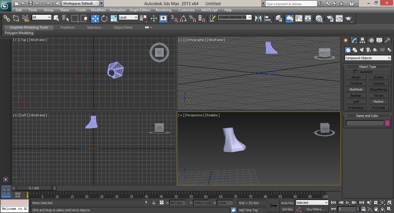Click the Maximize Viewport Toggle icon
The height and width of the screenshot is (213, 394).
[389, 209]
